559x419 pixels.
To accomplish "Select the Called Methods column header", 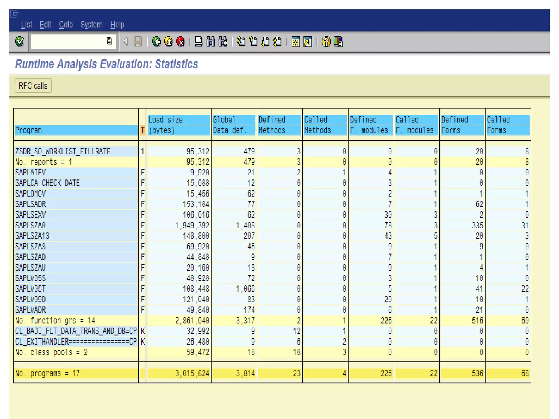I will pyautogui.click(x=325, y=125).
